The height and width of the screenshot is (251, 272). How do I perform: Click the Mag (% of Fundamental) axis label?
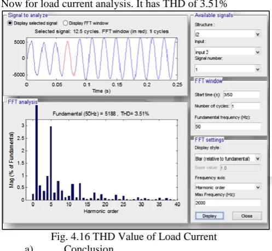pyautogui.click(x=11, y=160)
